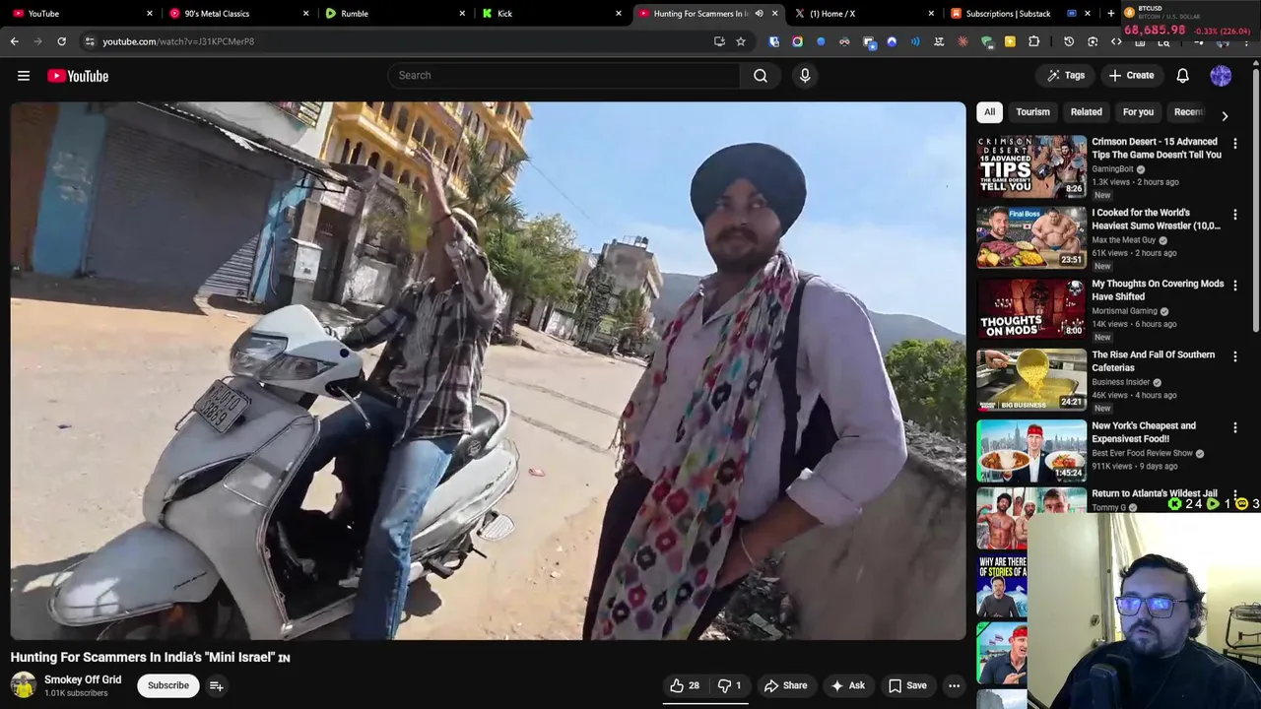Go back with browser back arrow

click(14, 41)
